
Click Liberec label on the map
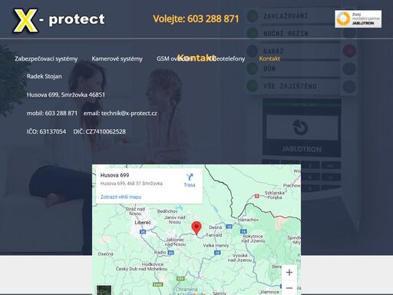[x=143, y=223]
